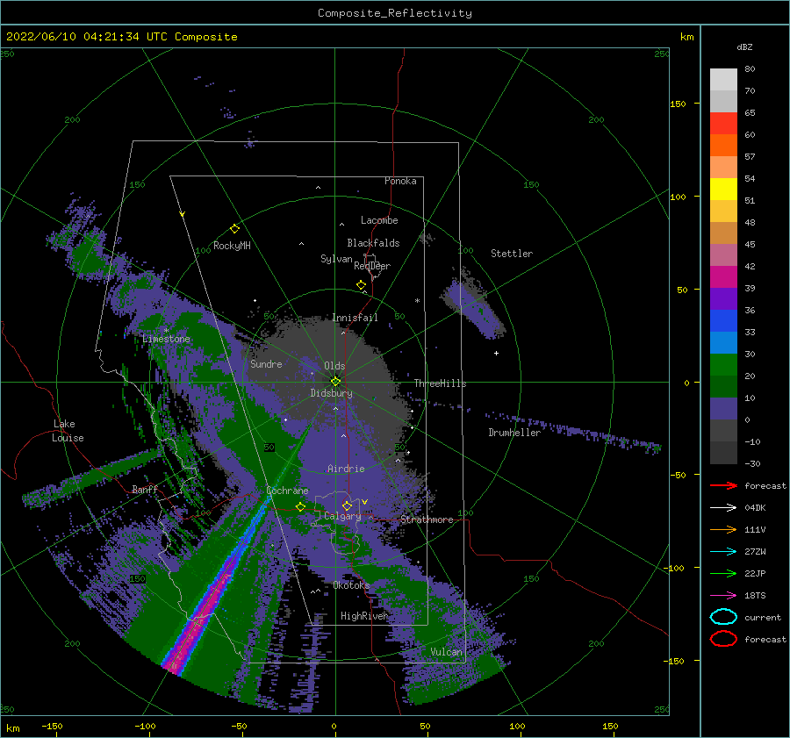
Task: Click the Stettler city label
Action: [512, 254]
